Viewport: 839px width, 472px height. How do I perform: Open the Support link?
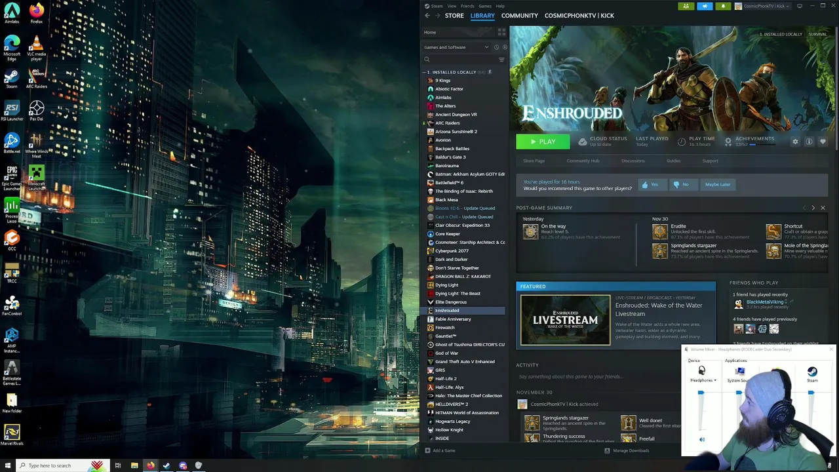click(711, 161)
